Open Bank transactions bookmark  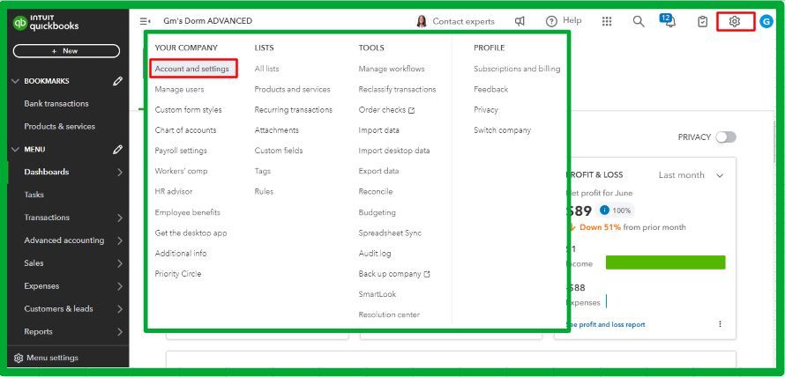56,104
